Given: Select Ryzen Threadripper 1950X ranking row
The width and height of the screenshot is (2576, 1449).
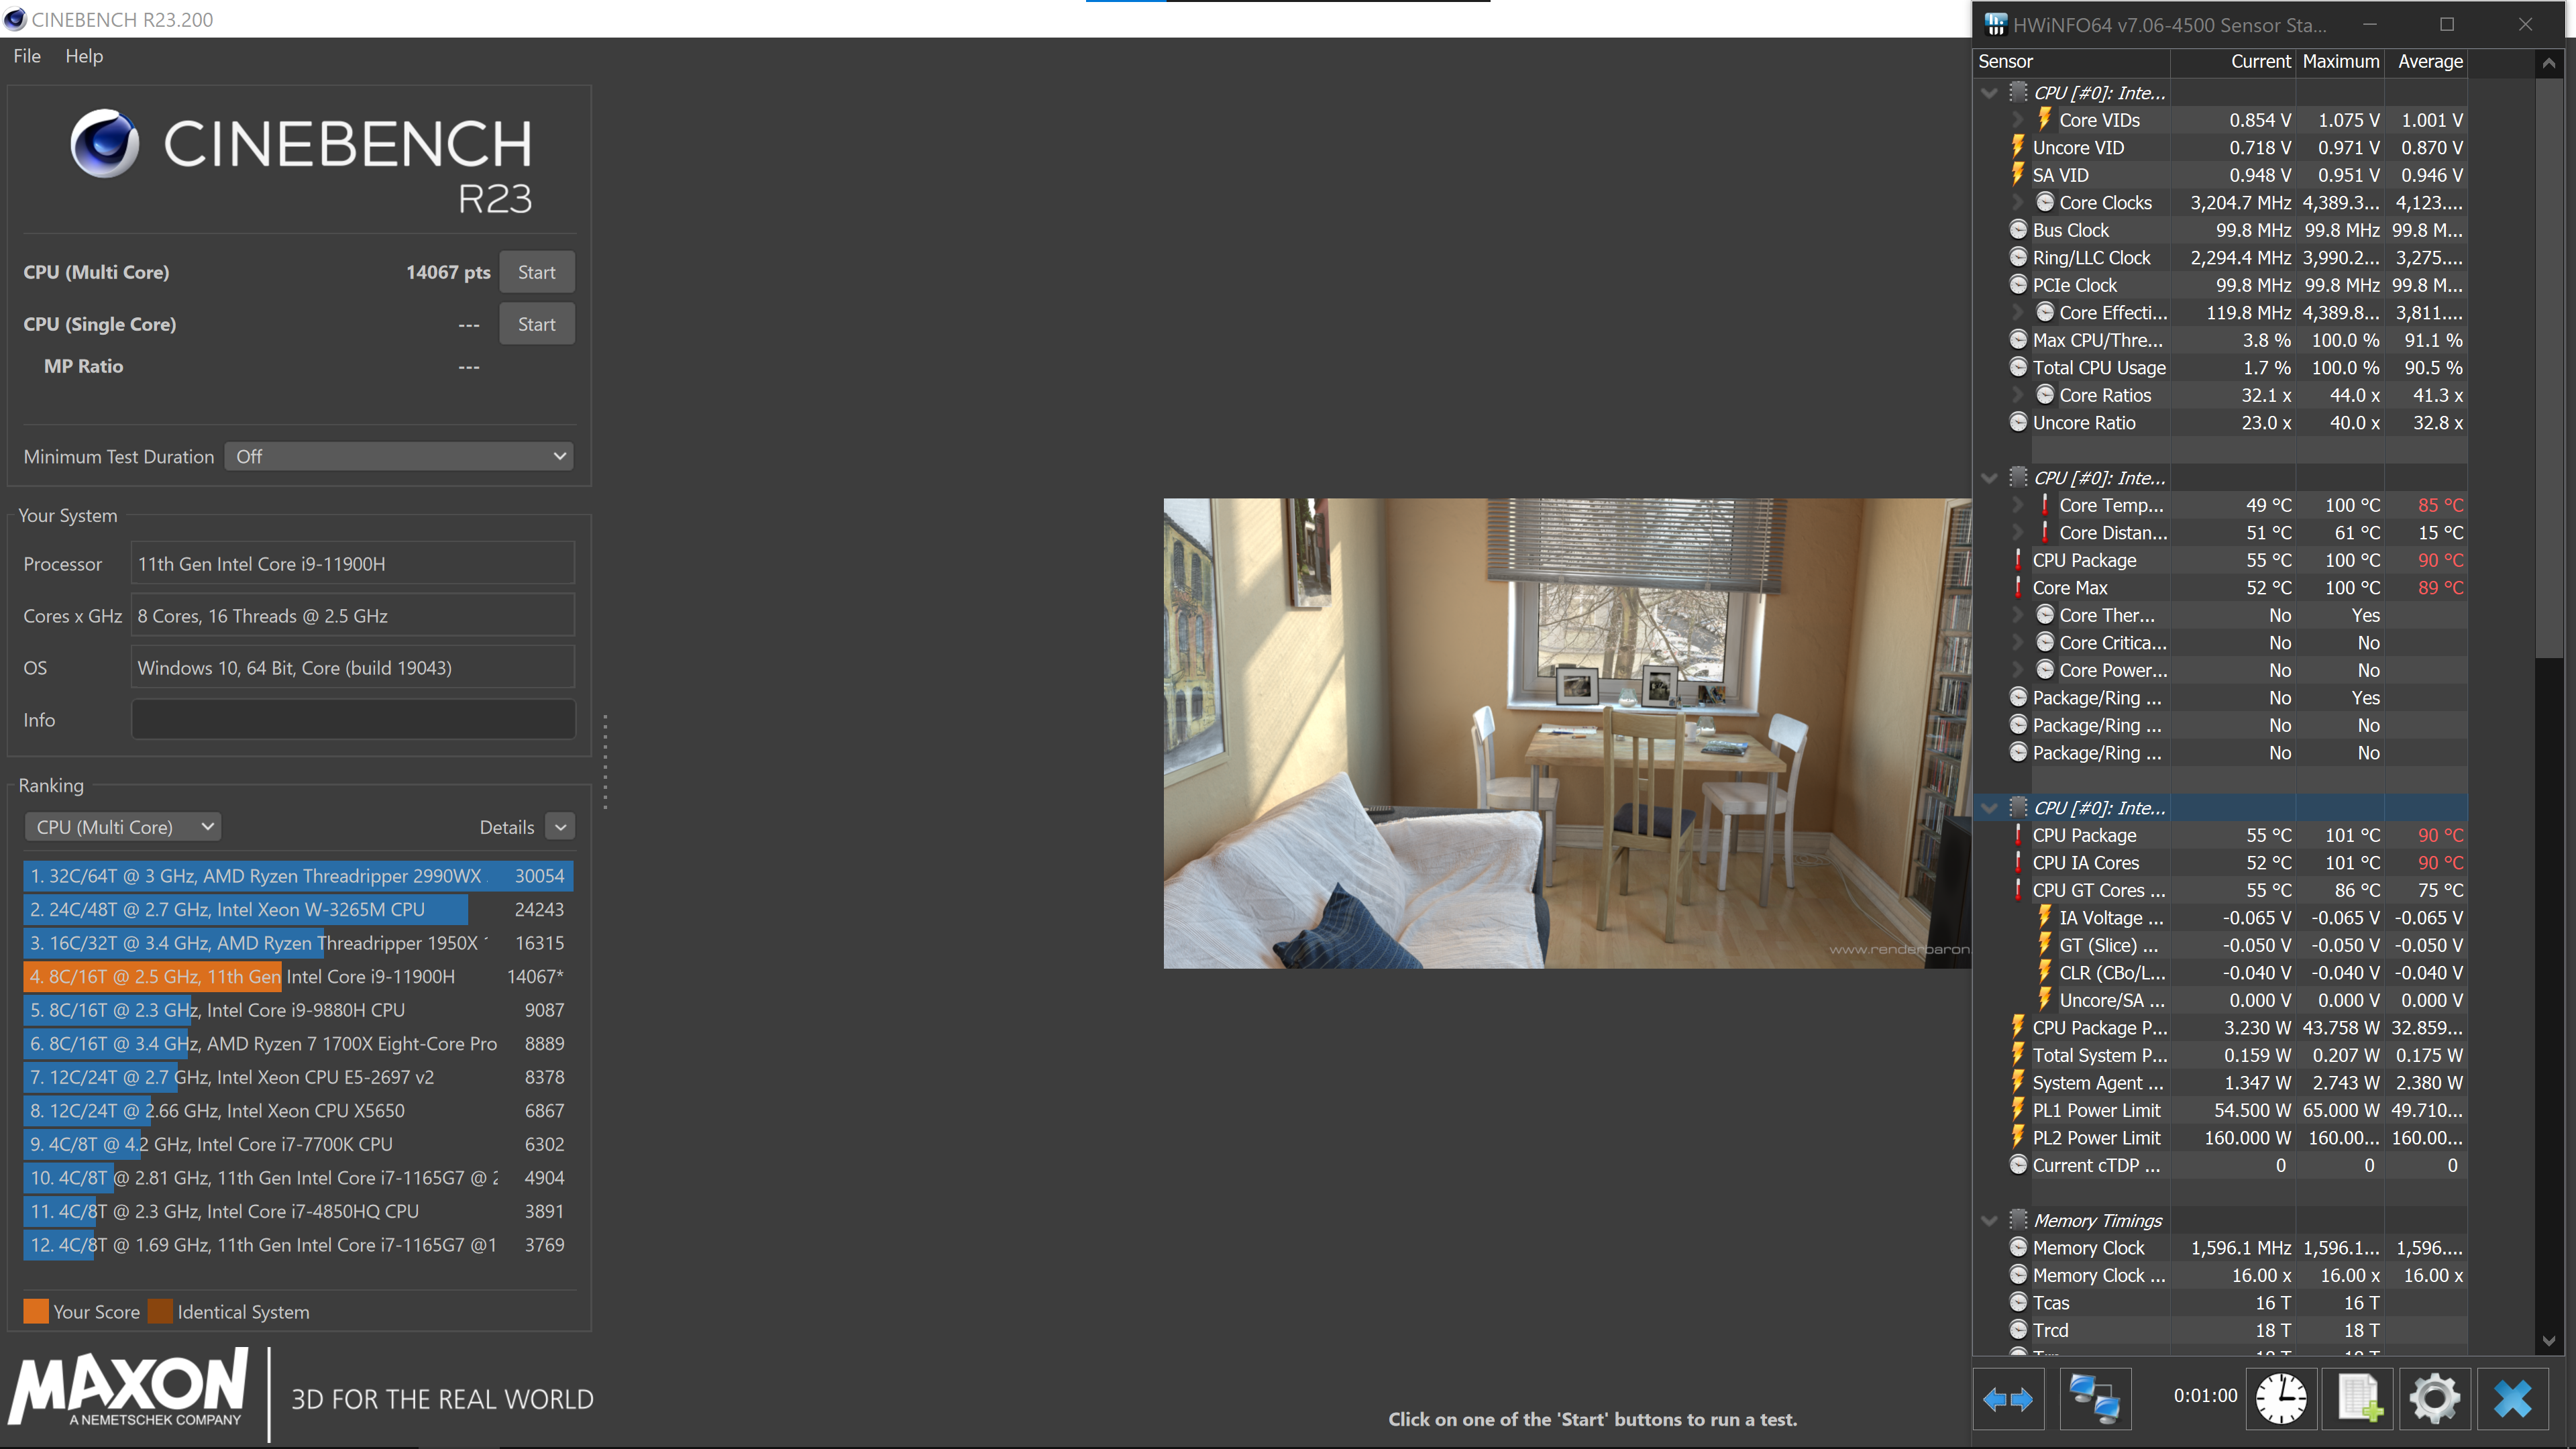Looking at the screenshot, I should tap(298, 943).
